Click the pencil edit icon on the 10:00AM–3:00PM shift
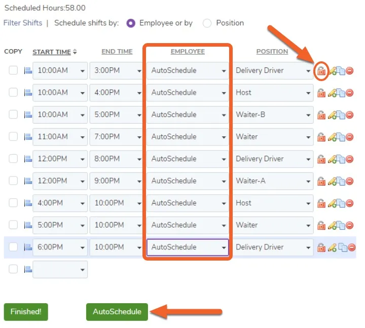 (332, 70)
